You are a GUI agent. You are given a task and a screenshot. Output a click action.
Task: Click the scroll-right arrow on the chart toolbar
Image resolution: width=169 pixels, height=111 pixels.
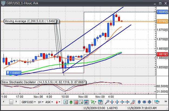(x=16, y=102)
